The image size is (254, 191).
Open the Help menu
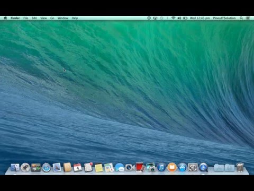tap(75, 18)
